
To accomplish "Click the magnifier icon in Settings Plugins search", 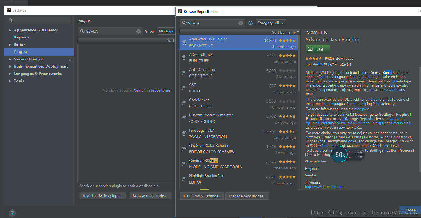I will (82, 31).
